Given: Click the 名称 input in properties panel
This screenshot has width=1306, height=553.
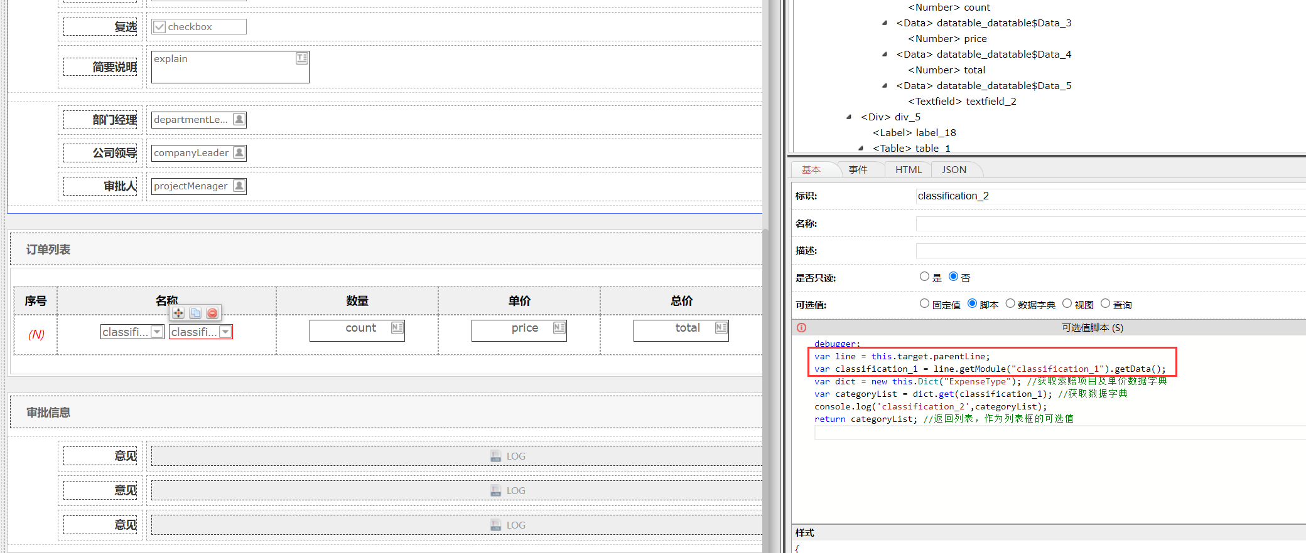Looking at the screenshot, I should 1111,224.
